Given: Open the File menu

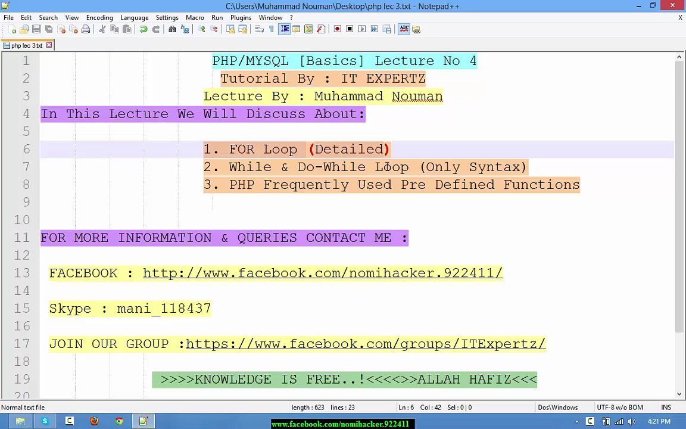Looking at the screenshot, I should [8, 17].
